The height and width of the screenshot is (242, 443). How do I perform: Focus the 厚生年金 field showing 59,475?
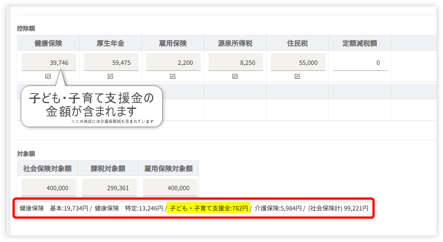111,63
